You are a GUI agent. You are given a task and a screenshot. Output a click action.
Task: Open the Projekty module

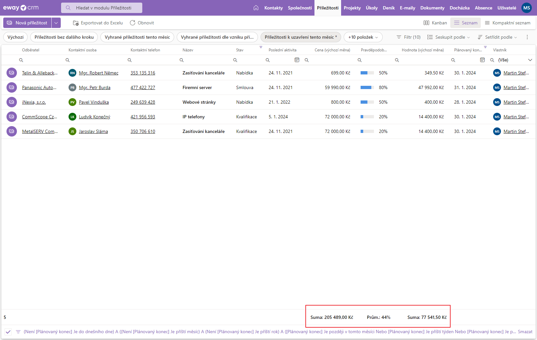coord(352,8)
